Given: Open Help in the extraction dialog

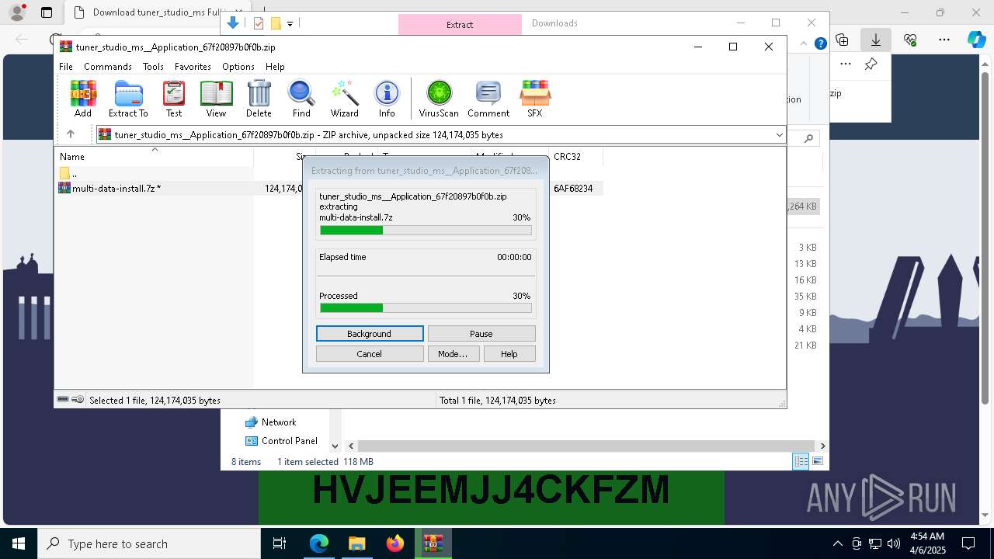Looking at the screenshot, I should pos(509,354).
